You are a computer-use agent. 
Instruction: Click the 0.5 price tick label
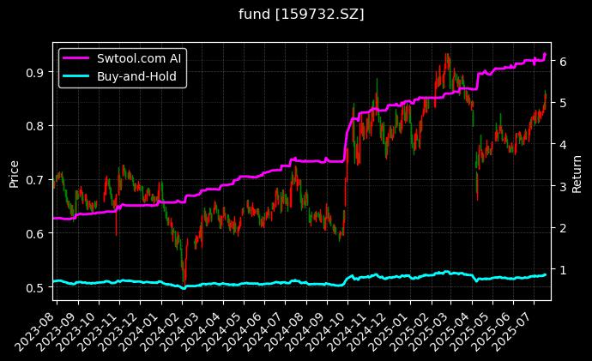click(36, 287)
